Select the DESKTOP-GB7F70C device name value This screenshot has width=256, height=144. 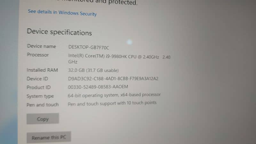pos(89,47)
